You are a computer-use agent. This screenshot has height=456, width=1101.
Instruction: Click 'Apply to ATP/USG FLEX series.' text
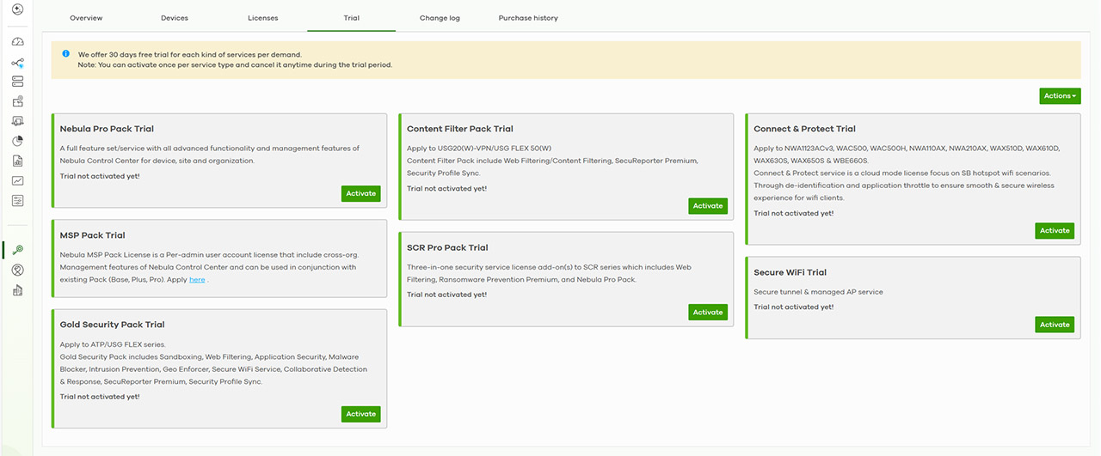coord(113,344)
